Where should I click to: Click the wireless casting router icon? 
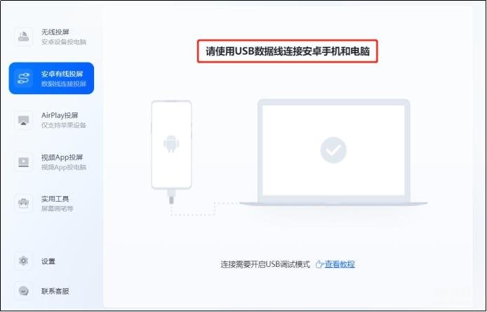pyautogui.click(x=24, y=37)
